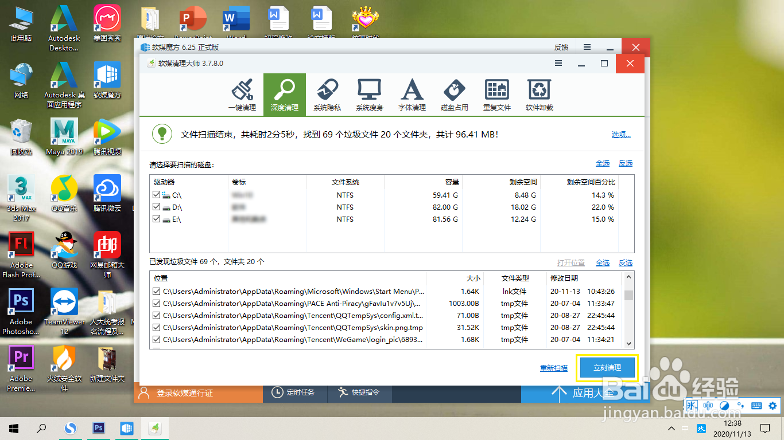
Task: Click 全选 above the disk list
Action: [x=603, y=163]
